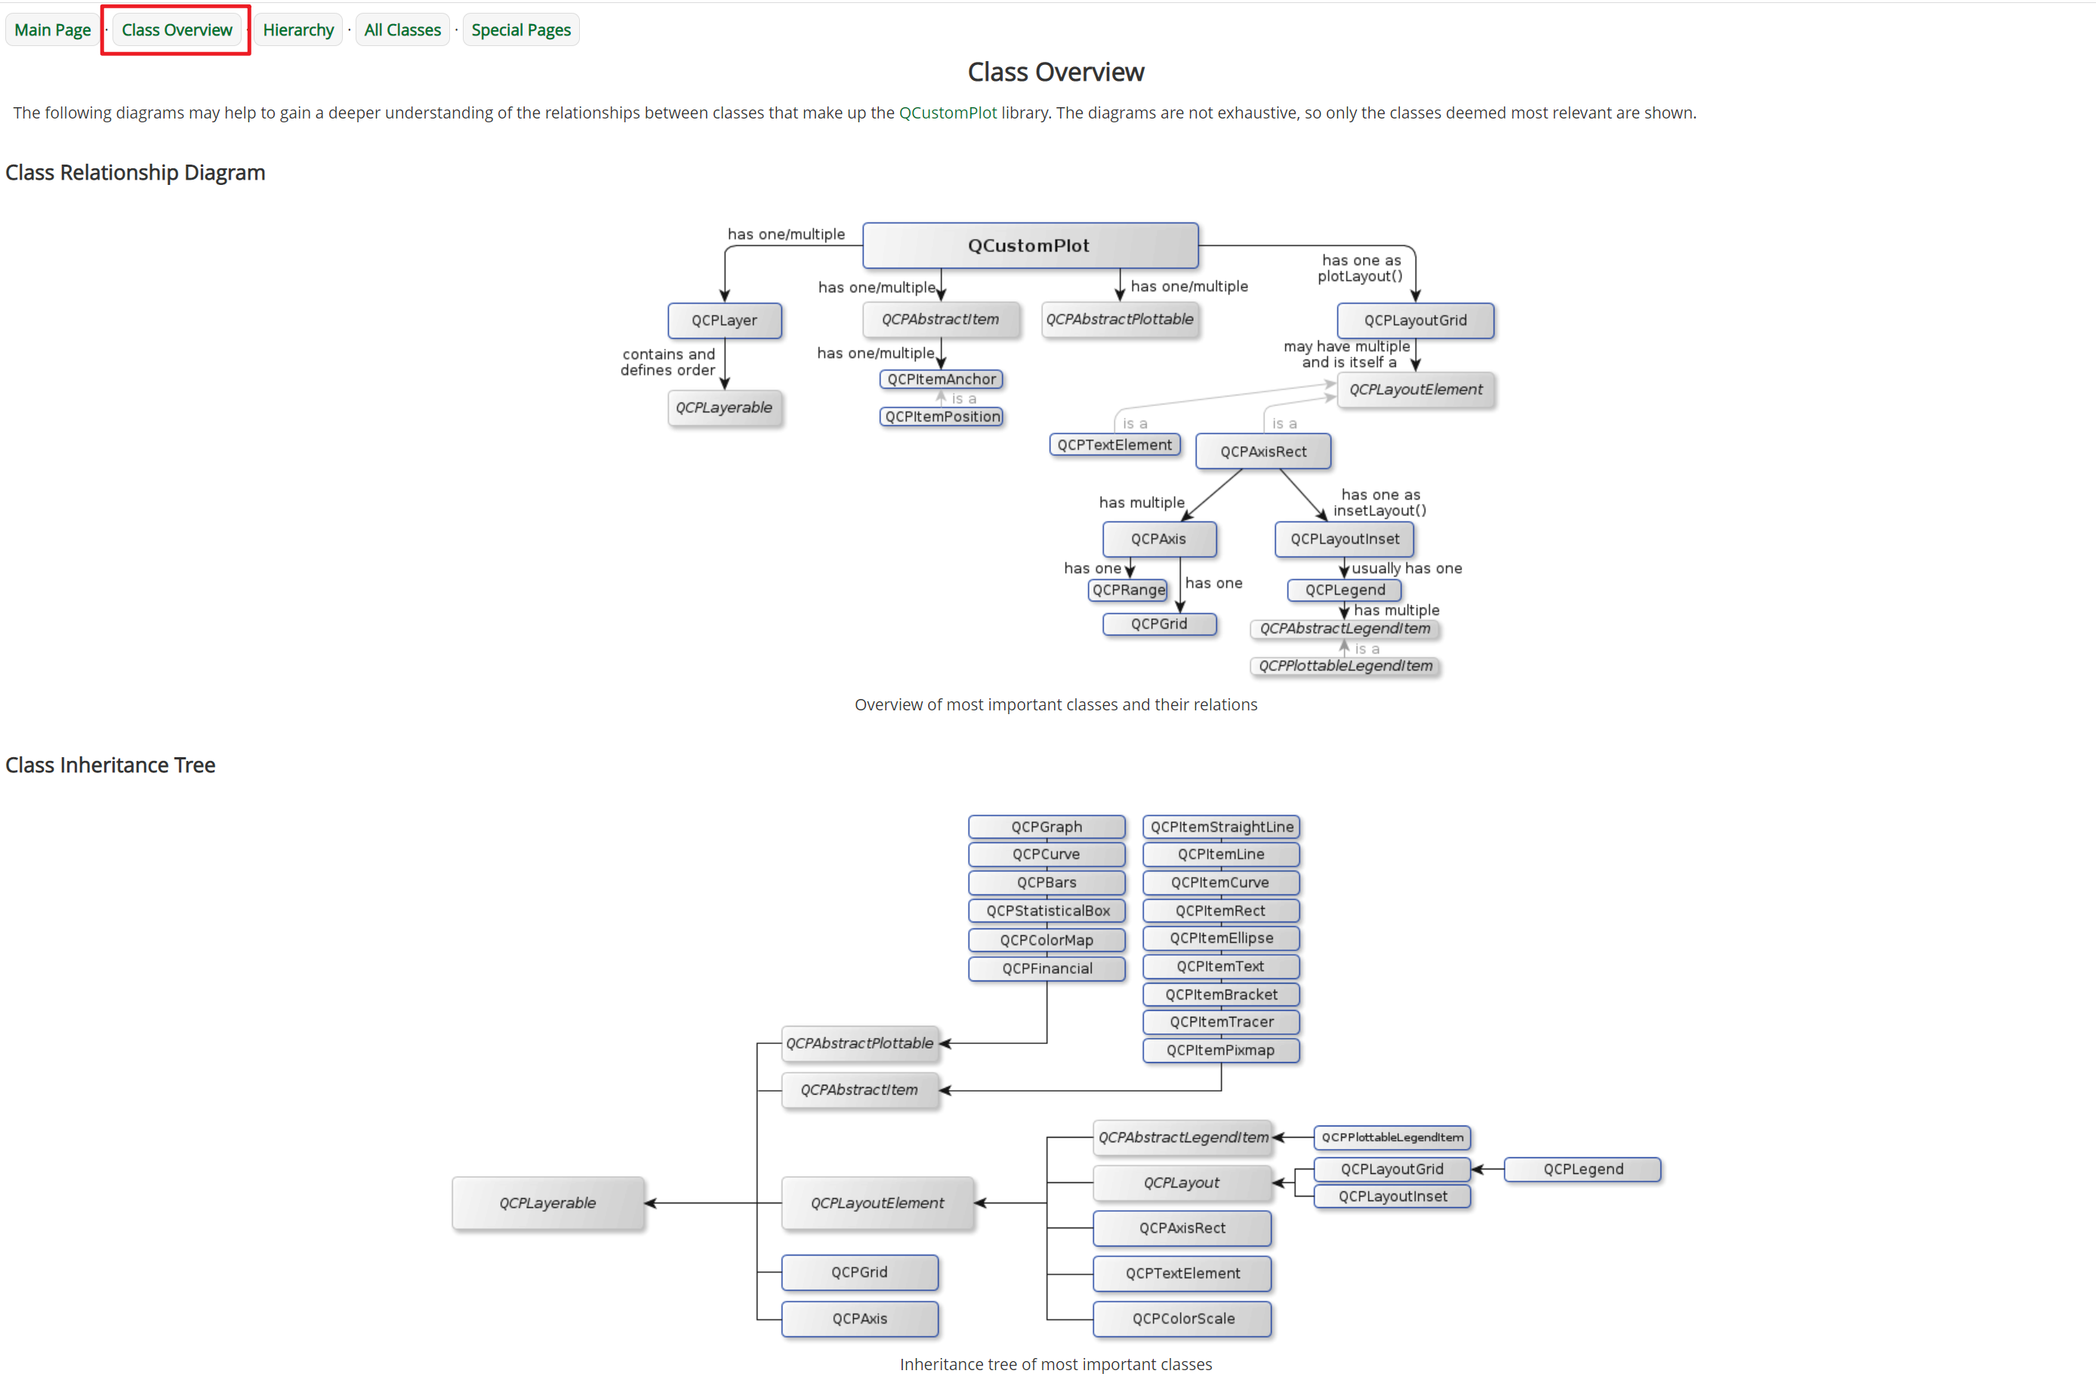
Task: Click QCPGrid in the Class Relationship Diagram
Action: 1159,624
